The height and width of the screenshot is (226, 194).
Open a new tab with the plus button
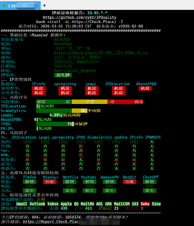click(44, 5)
